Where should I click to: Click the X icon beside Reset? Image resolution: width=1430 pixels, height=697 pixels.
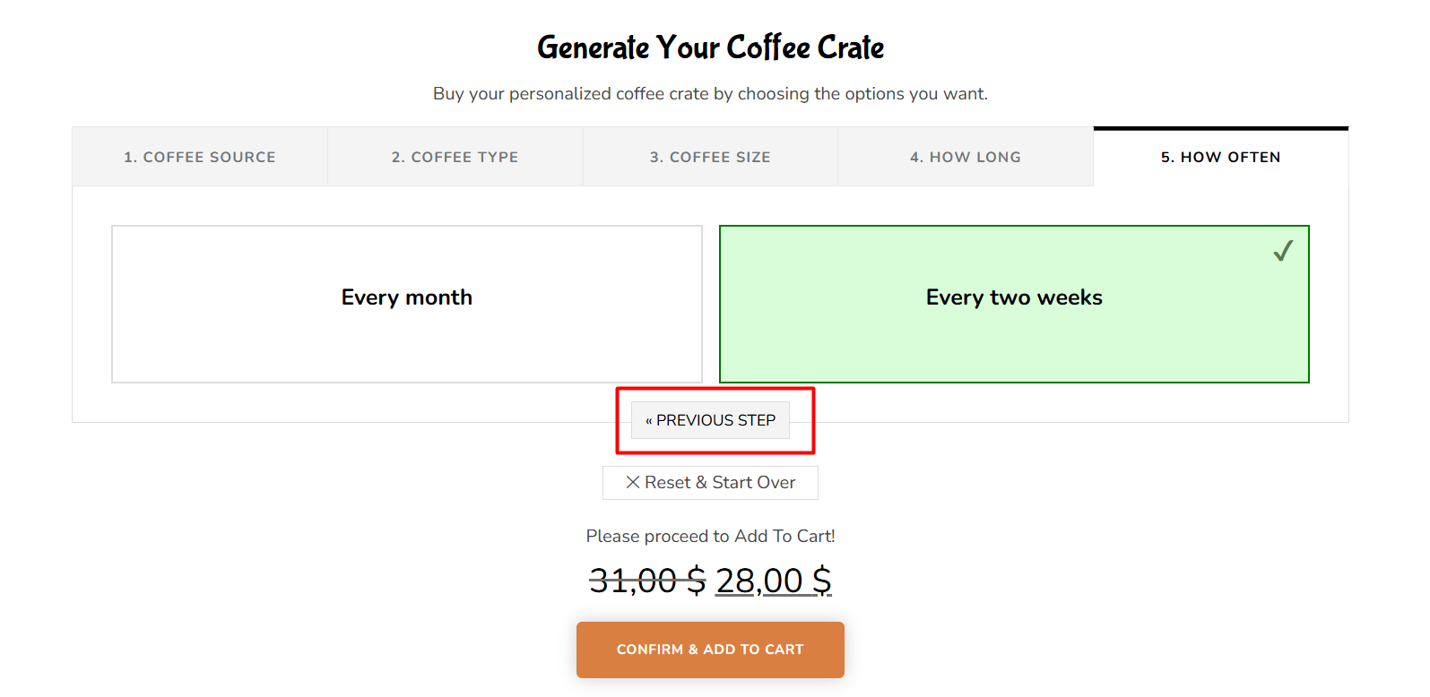tap(633, 482)
